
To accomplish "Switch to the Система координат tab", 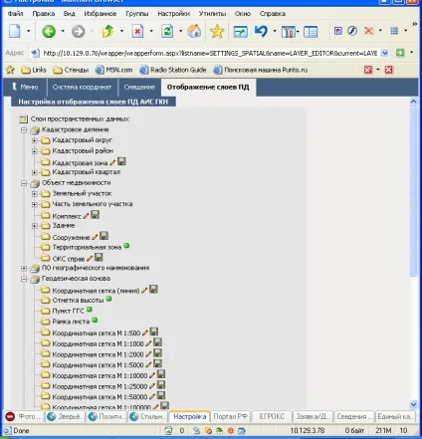I will [x=82, y=87].
